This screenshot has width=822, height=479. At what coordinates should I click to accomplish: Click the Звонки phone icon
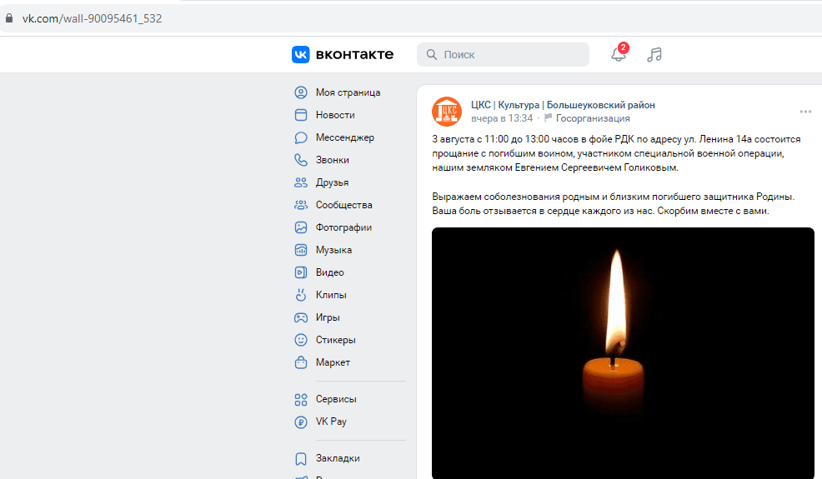coord(301,161)
